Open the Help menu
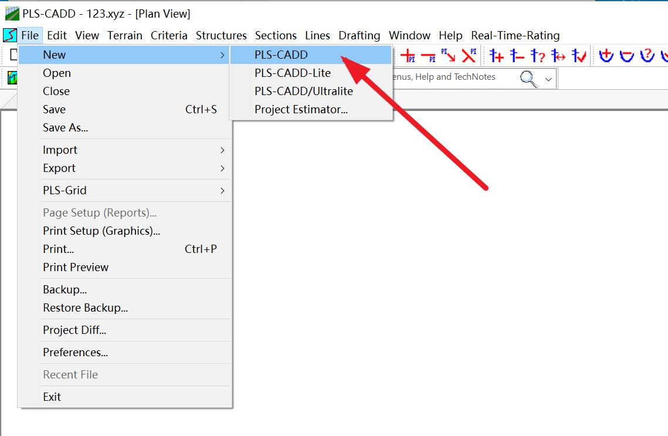 pyautogui.click(x=450, y=35)
